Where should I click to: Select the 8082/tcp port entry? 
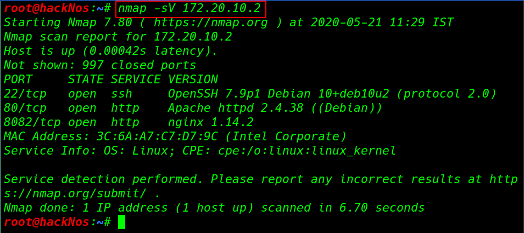coord(32,123)
